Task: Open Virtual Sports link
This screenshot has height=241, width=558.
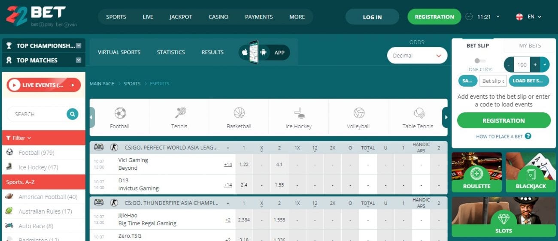Action: [119, 52]
